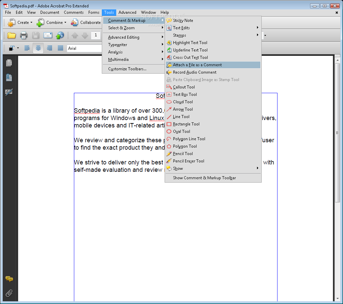Open the Document menu
The height and width of the screenshot is (304, 343).
50,12
